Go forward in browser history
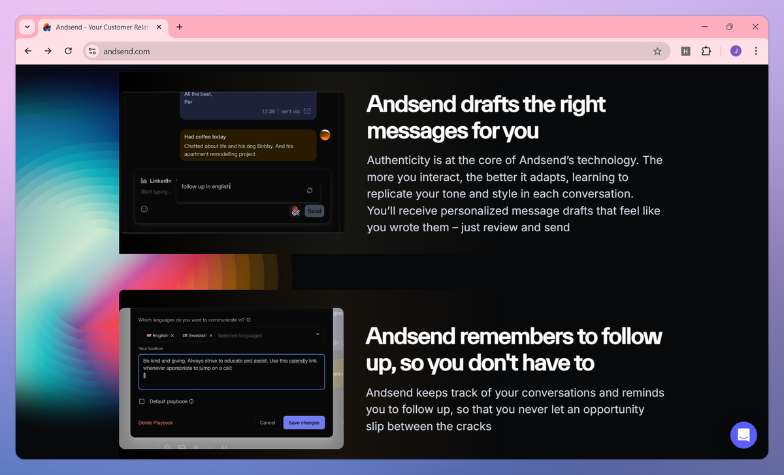 click(x=48, y=51)
